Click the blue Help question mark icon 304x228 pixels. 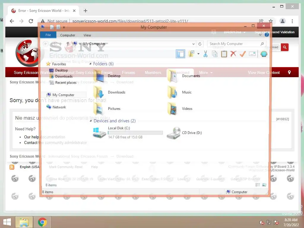(267, 35)
